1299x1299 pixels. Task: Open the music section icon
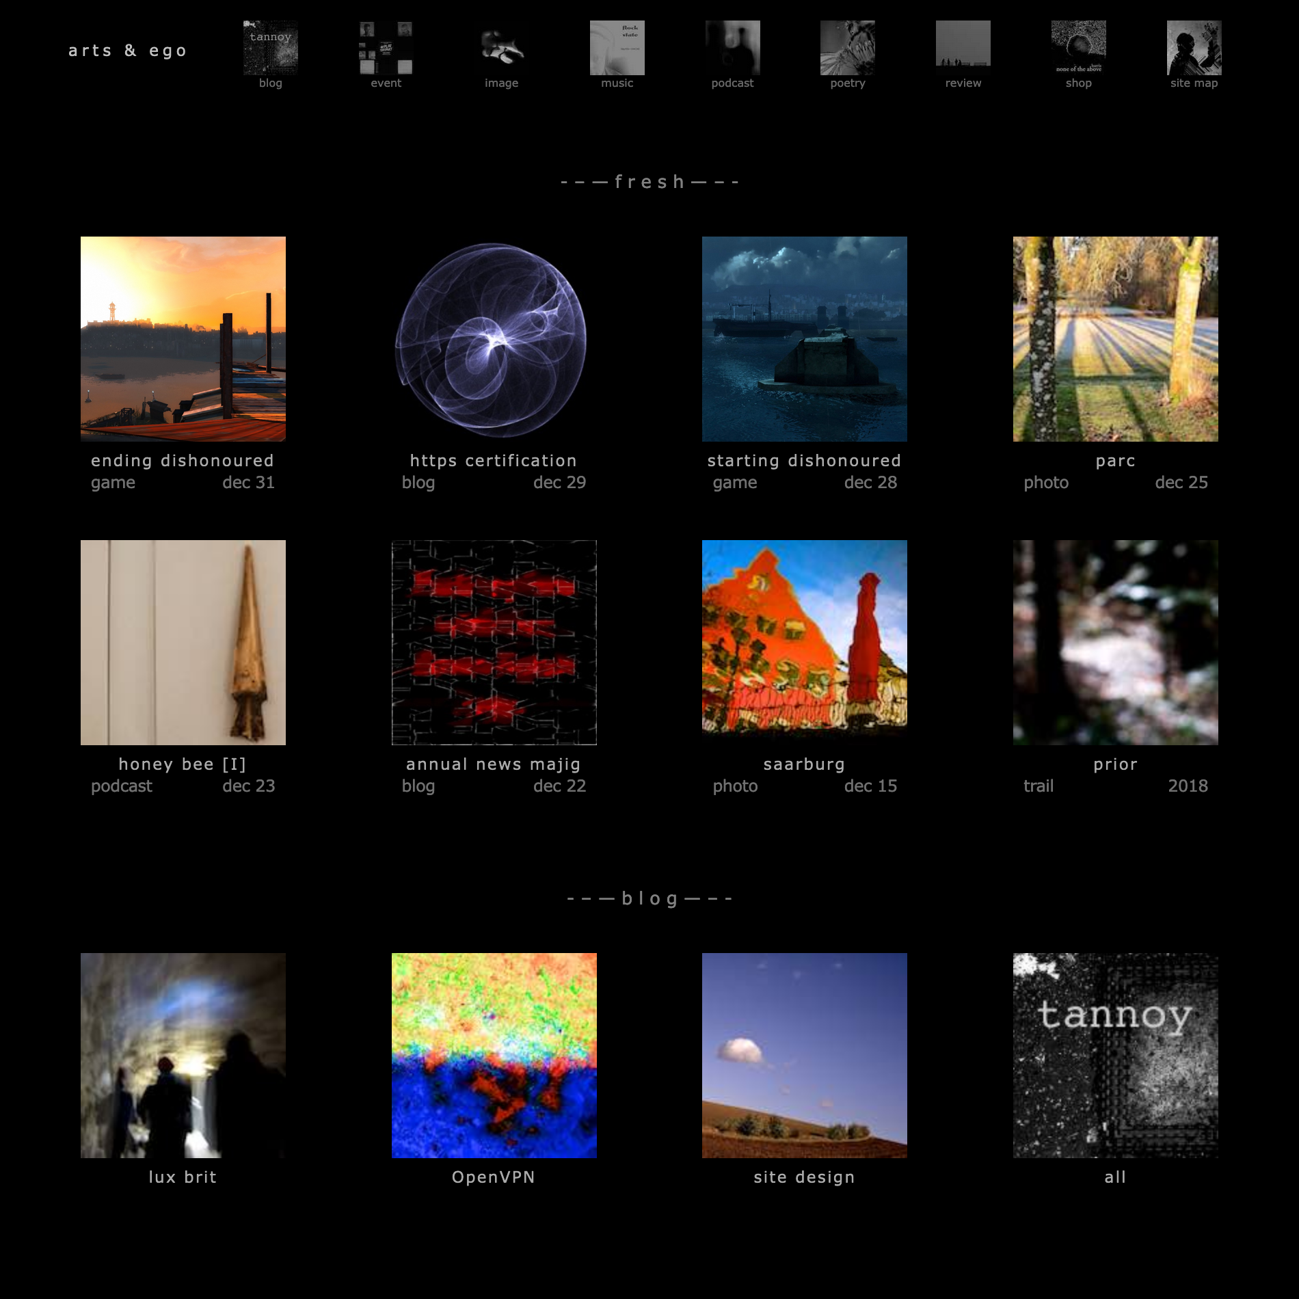(x=617, y=48)
